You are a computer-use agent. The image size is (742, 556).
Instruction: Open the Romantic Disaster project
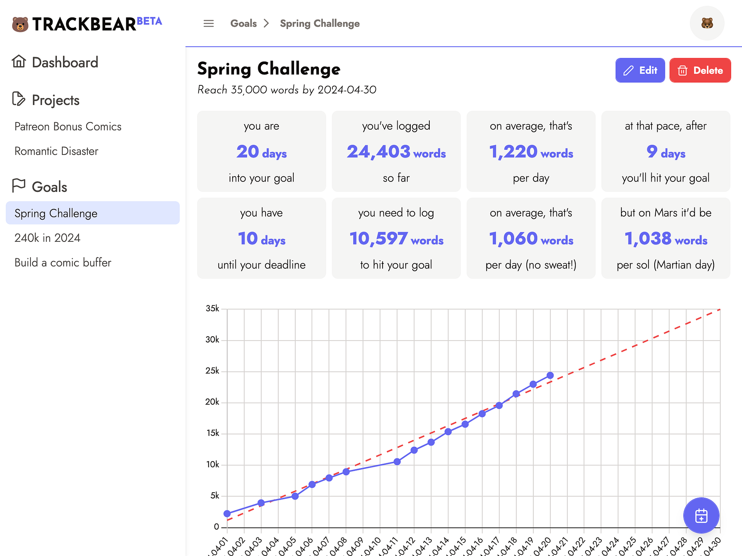[x=56, y=151]
